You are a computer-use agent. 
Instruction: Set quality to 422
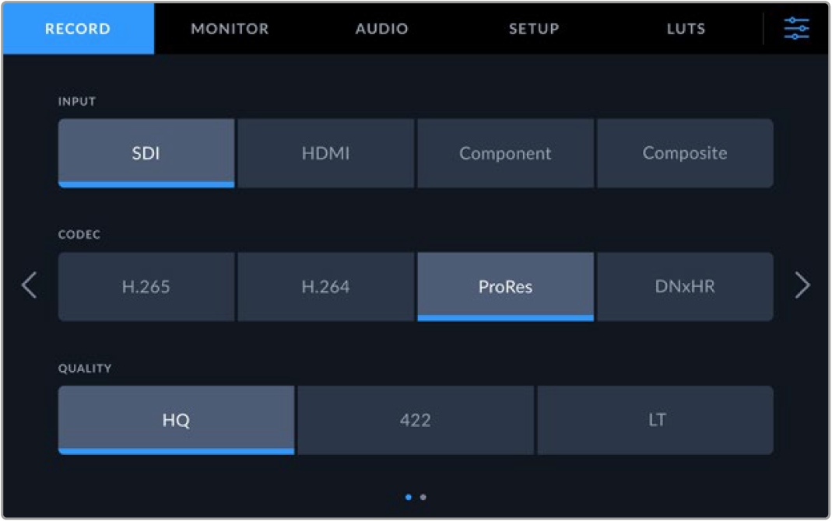(416, 420)
